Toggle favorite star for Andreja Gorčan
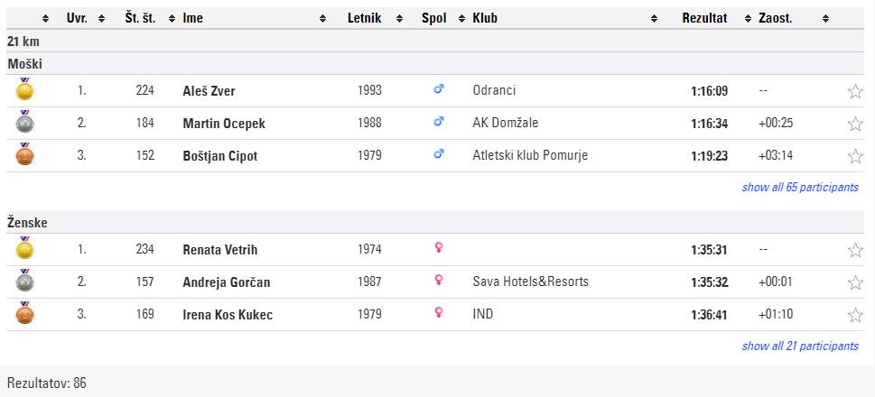 (x=855, y=282)
